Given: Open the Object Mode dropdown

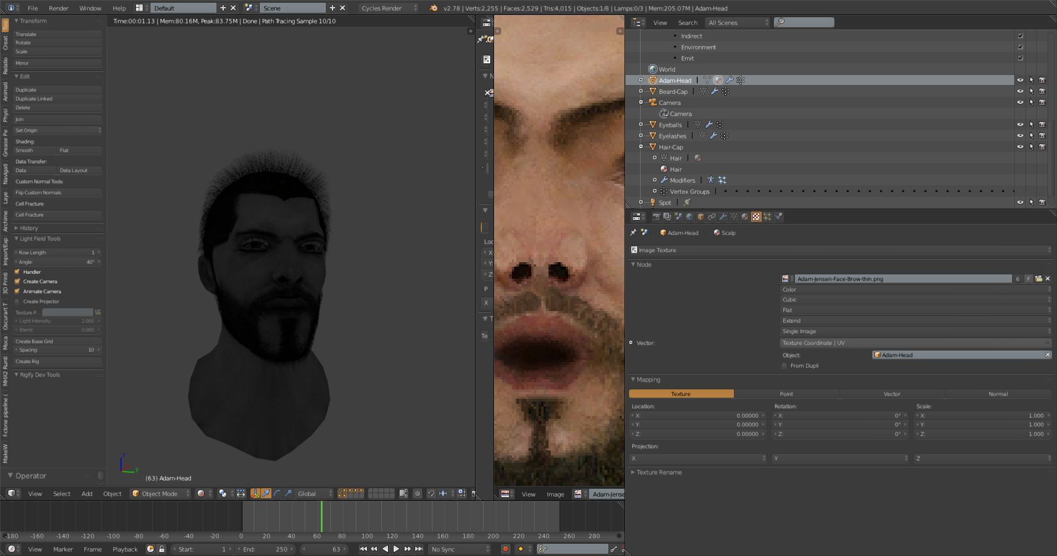Looking at the screenshot, I should [x=160, y=493].
